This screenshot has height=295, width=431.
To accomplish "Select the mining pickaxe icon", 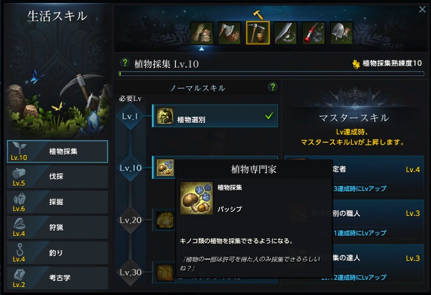I will tap(257, 33).
